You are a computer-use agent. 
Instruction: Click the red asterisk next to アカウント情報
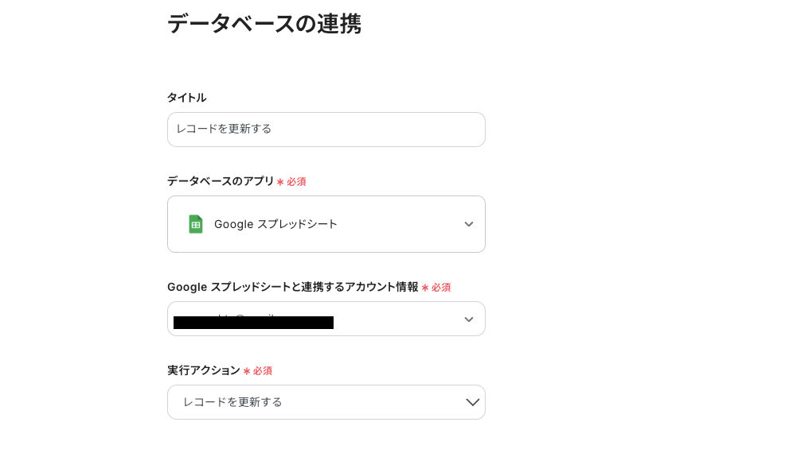click(x=425, y=288)
